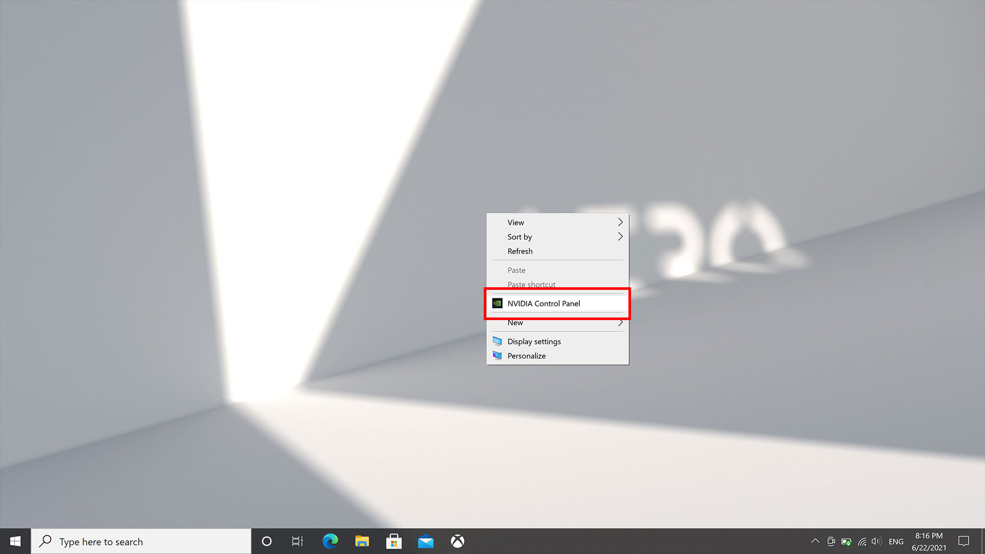Click the Display settings monitor icon
This screenshot has height=554, width=985.
pyautogui.click(x=497, y=342)
